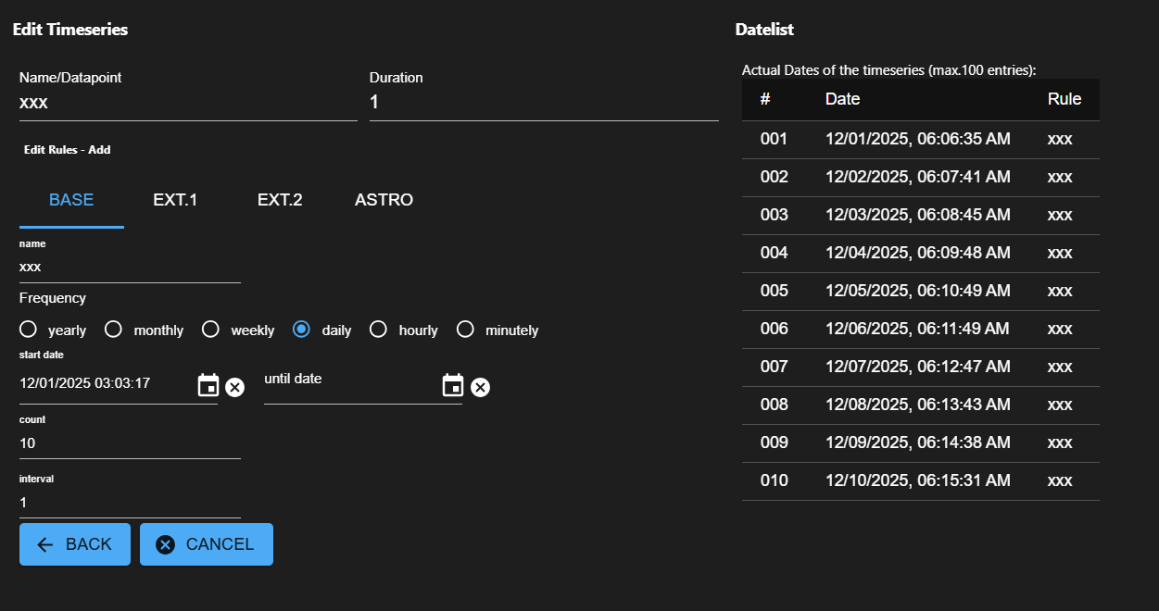Clear the start date value
The height and width of the screenshot is (611, 1159).
235,387
